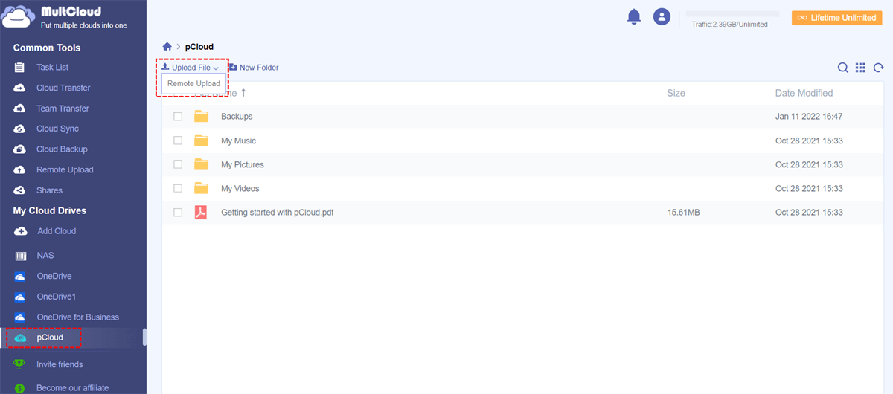Screen dimensions: 893x394
Task: Click the PDF icon of Getting started file
Action: (201, 212)
